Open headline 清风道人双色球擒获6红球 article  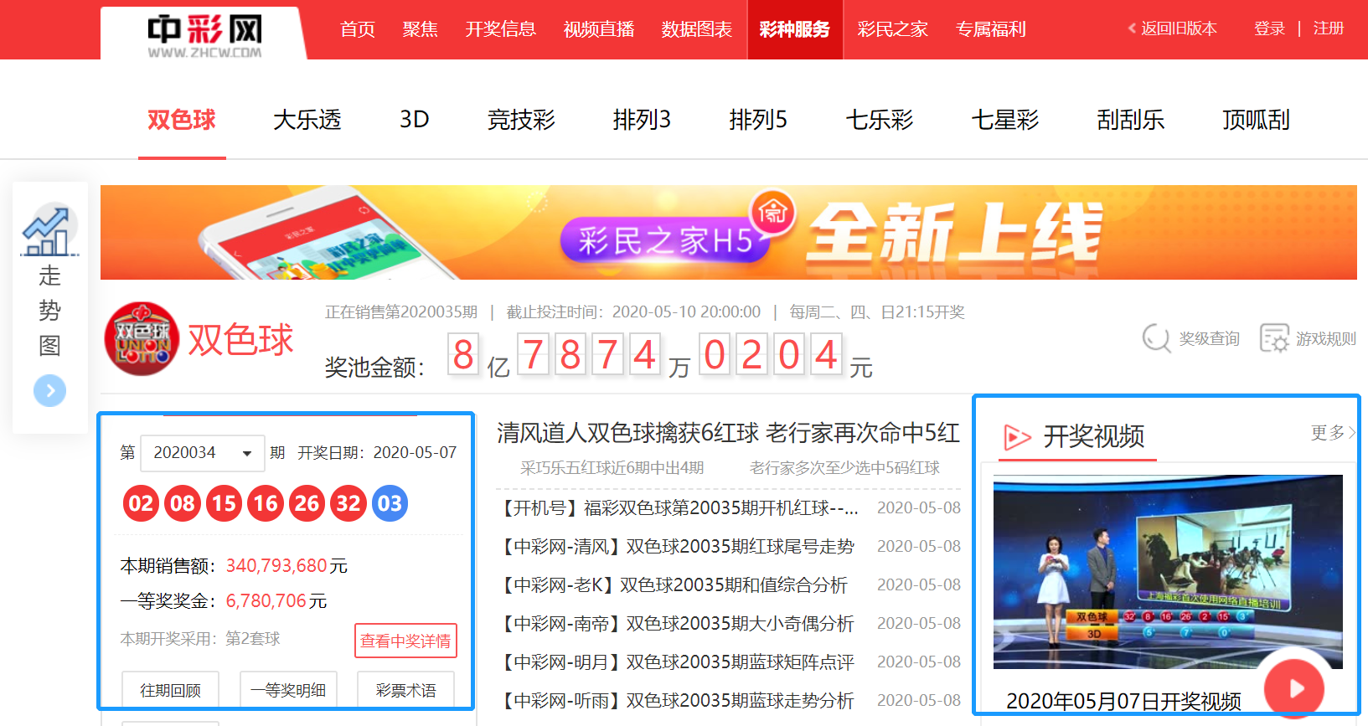click(x=727, y=433)
